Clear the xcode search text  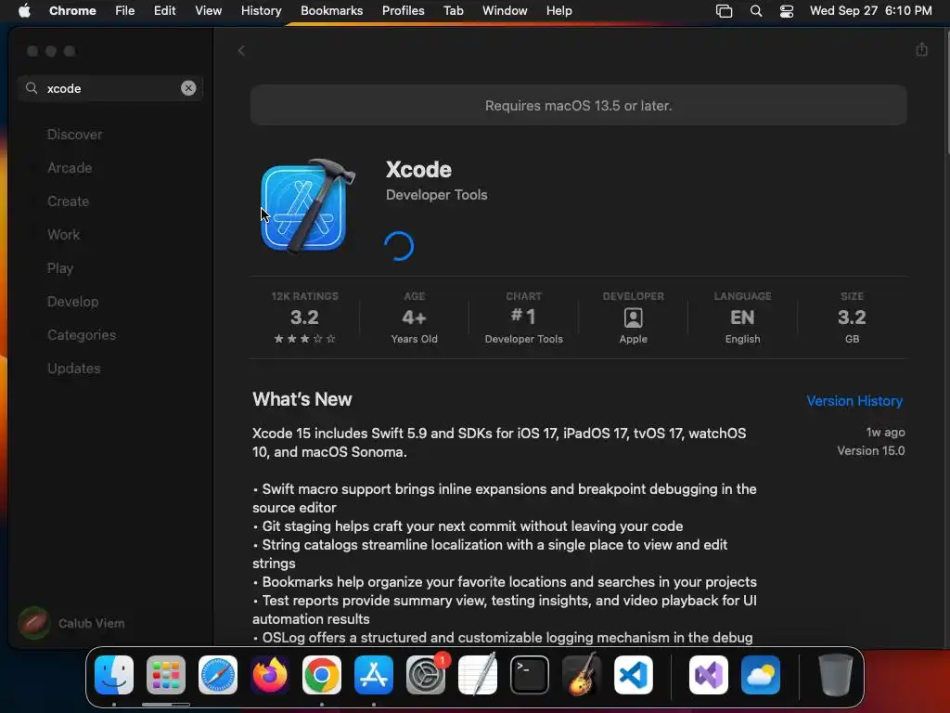tap(188, 88)
